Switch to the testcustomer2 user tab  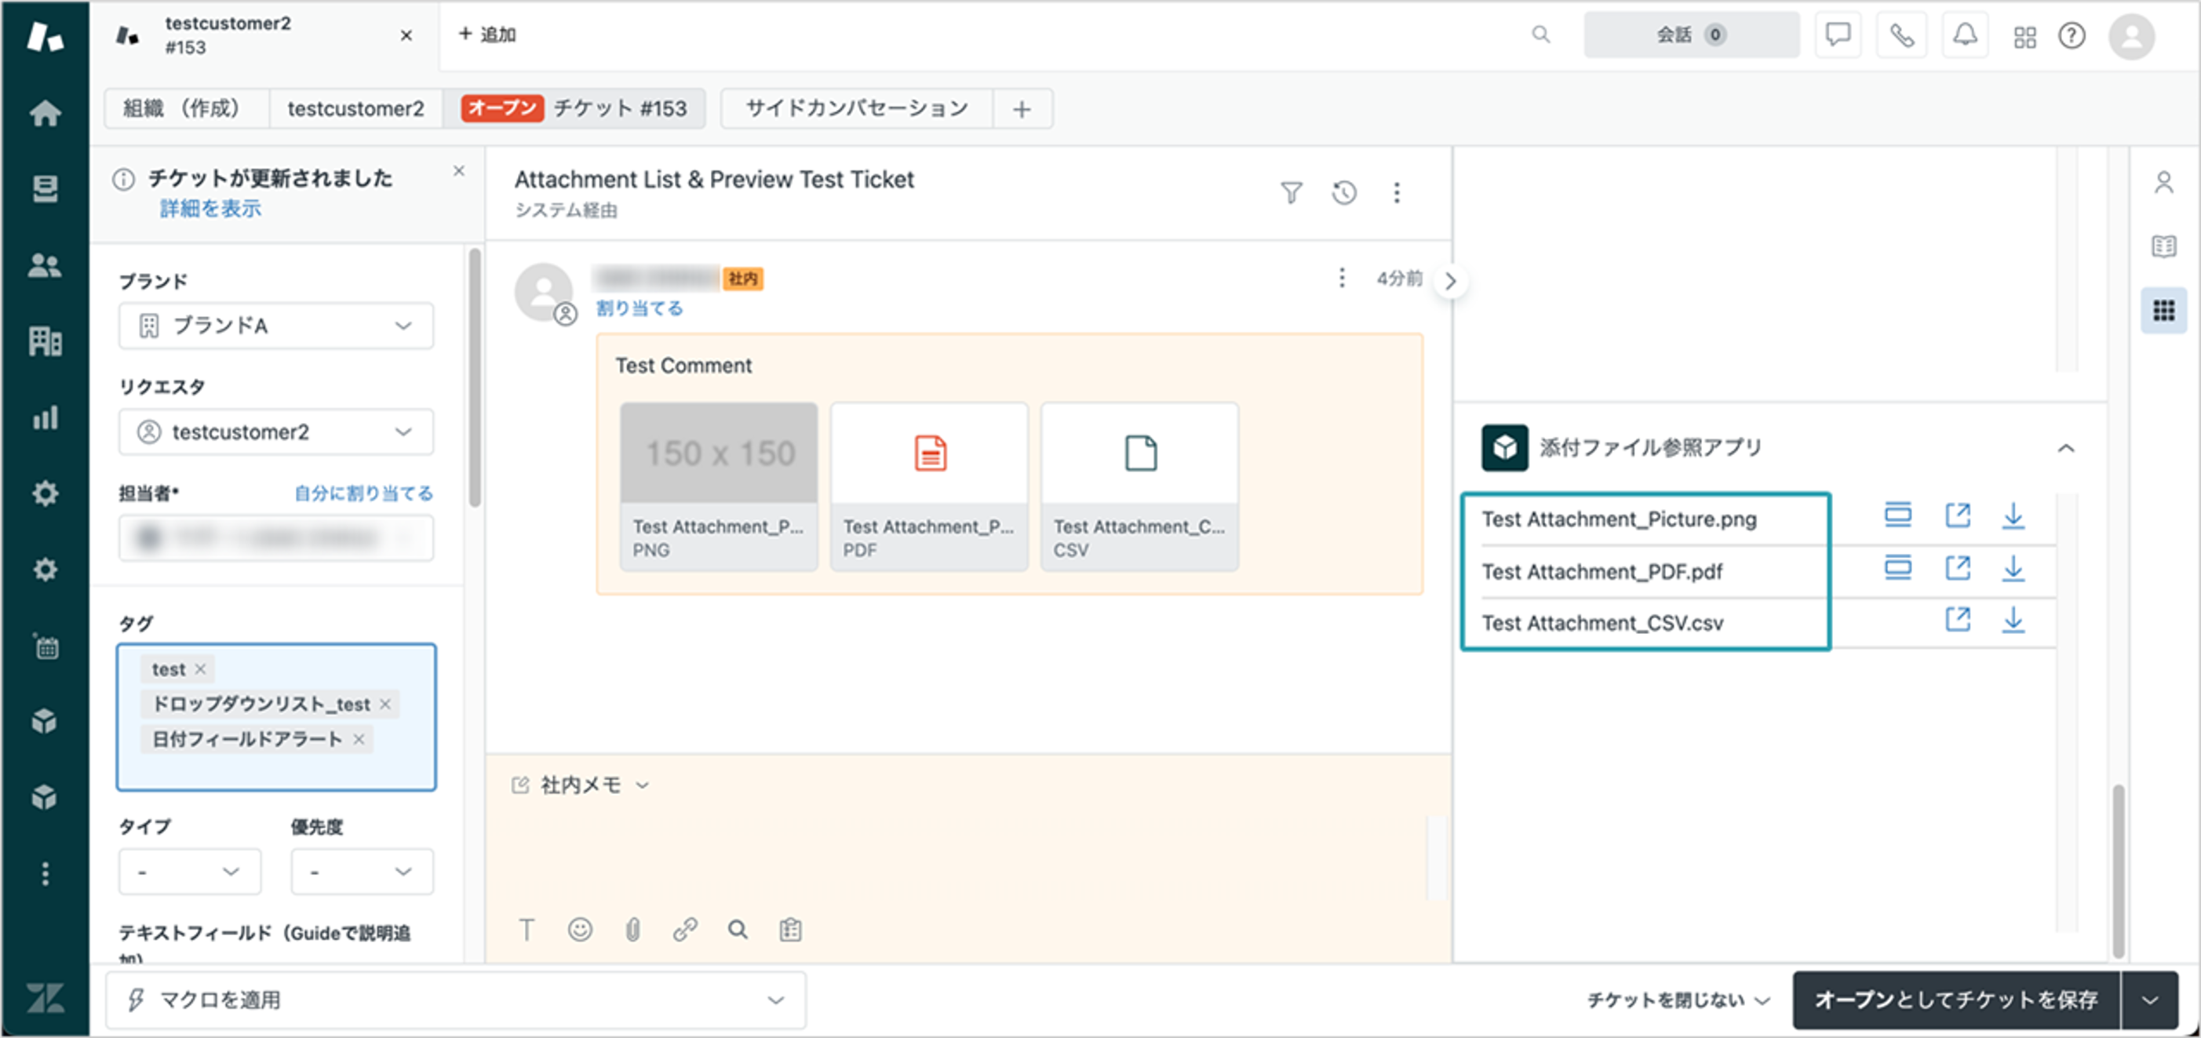point(355,107)
